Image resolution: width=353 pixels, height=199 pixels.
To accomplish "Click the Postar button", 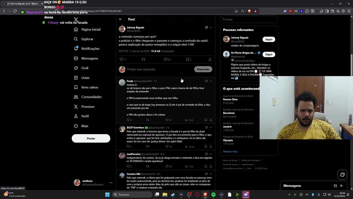I will (x=91, y=138).
